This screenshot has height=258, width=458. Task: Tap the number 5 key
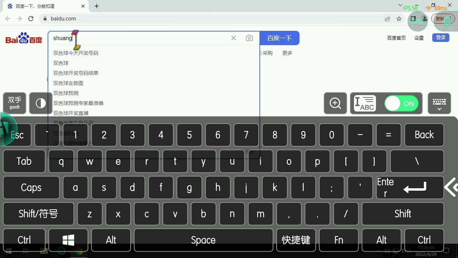(x=189, y=135)
